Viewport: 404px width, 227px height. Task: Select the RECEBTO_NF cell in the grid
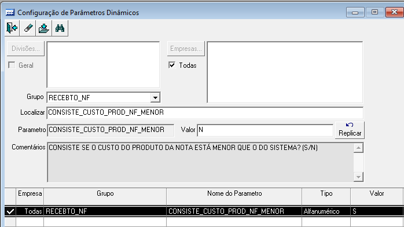coord(105,211)
